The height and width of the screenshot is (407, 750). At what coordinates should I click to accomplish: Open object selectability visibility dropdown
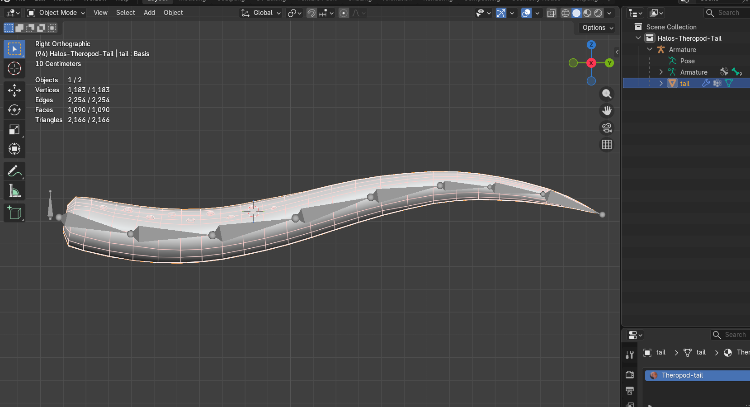point(483,13)
